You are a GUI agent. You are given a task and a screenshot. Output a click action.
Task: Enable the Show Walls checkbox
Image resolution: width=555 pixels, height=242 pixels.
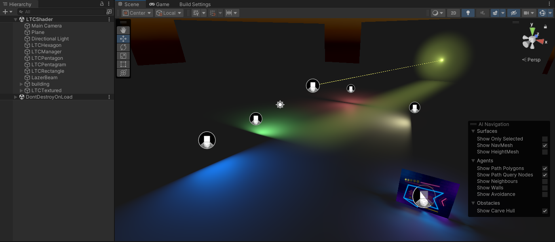coord(545,188)
